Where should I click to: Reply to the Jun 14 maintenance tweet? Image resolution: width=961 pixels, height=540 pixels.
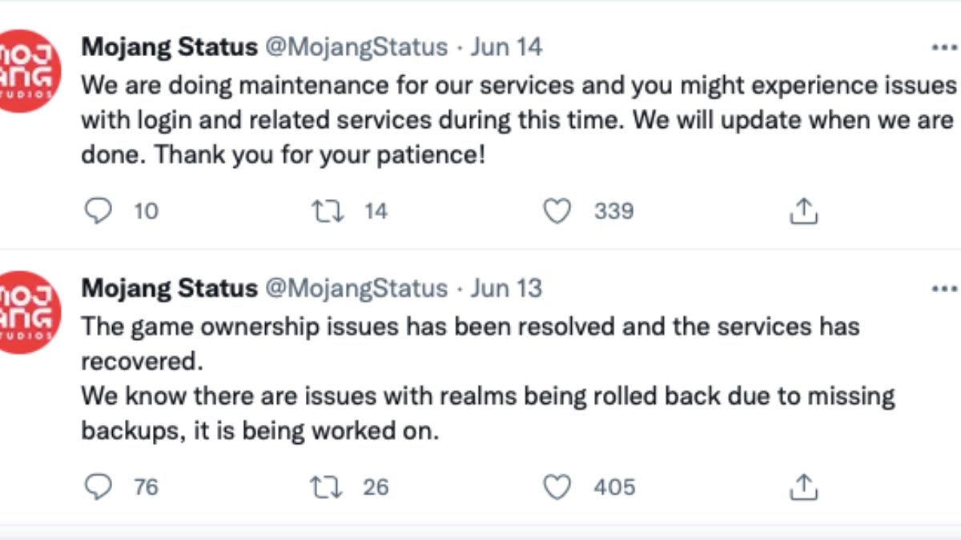(98, 211)
